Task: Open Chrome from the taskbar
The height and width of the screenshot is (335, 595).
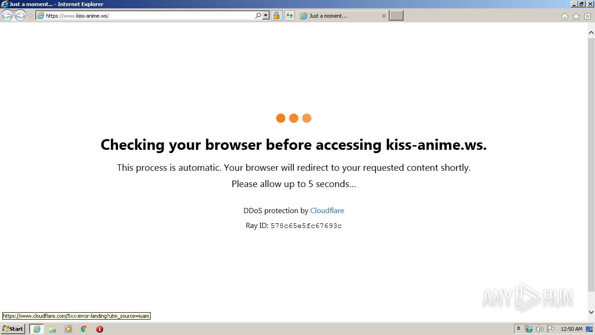Action: (x=84, y=329)
